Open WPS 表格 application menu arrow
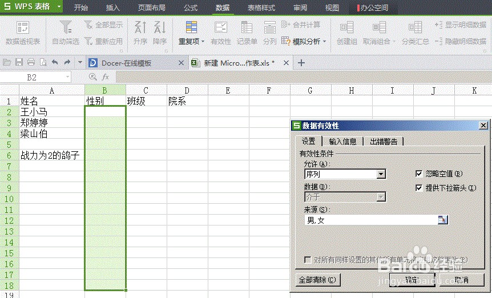Viewport: 492px width, 298px height. pos(59,6)
